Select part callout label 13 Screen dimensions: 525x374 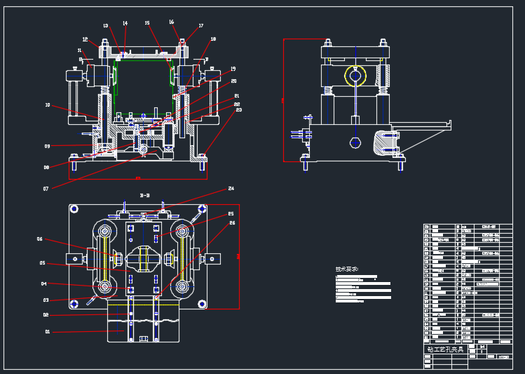point(106,26)
